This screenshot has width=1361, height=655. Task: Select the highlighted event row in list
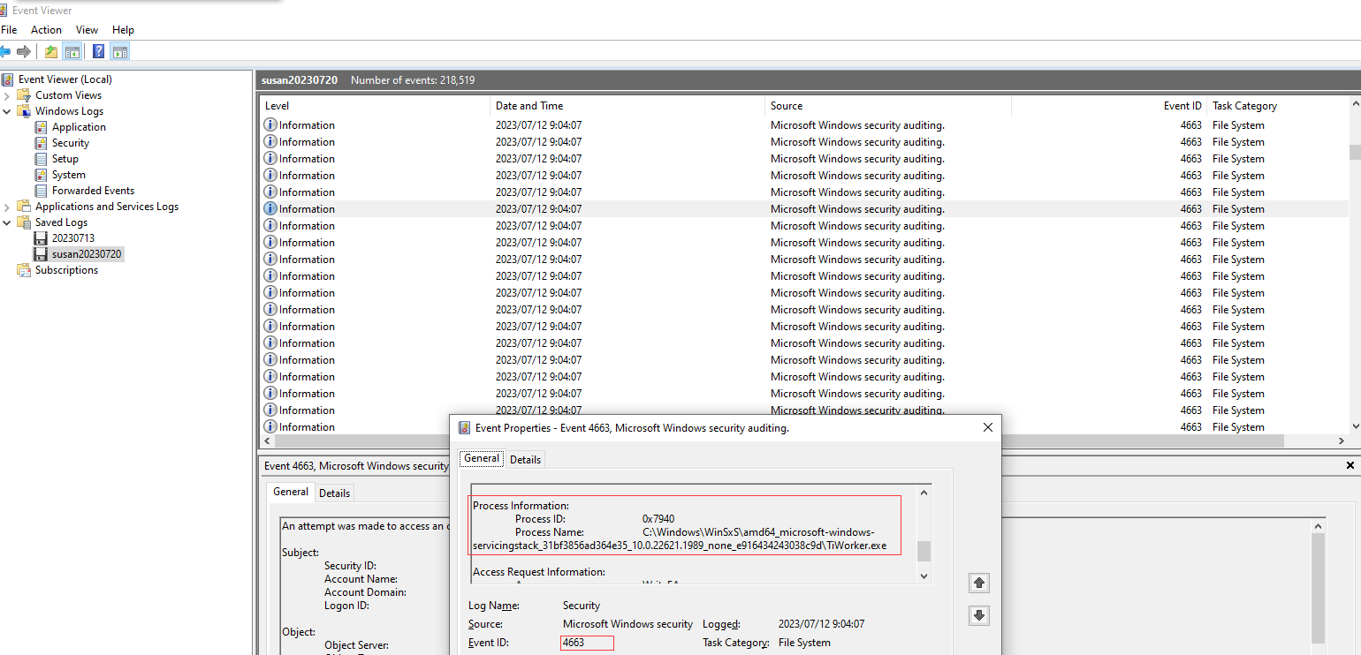click(804, 209)
